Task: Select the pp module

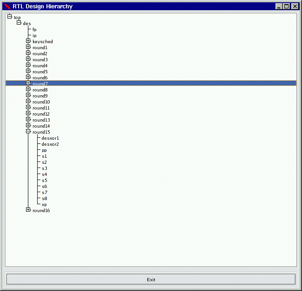Action: point(44,150)
